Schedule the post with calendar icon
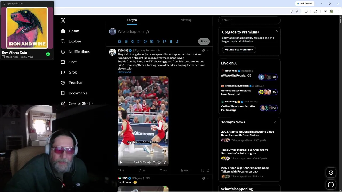342x192 pixels. pos(152,41)
